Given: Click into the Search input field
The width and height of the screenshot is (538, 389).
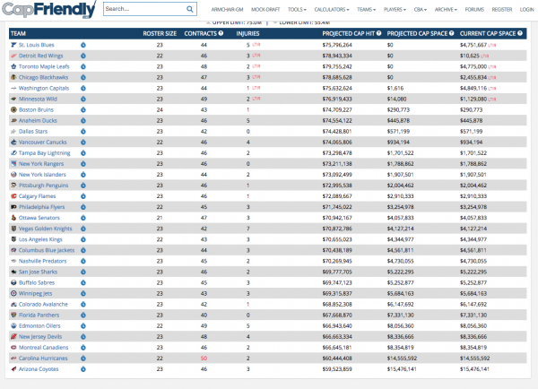Looking at the screenshot, I should tap(142, 10).
